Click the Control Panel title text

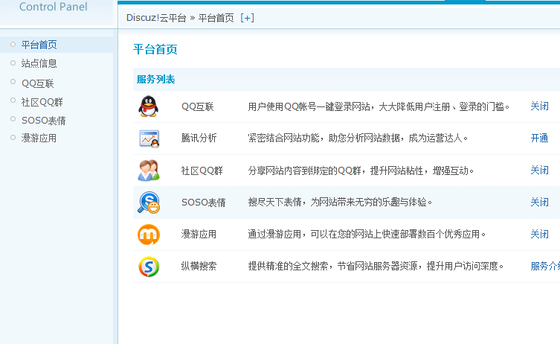click(x=54, y=7)
